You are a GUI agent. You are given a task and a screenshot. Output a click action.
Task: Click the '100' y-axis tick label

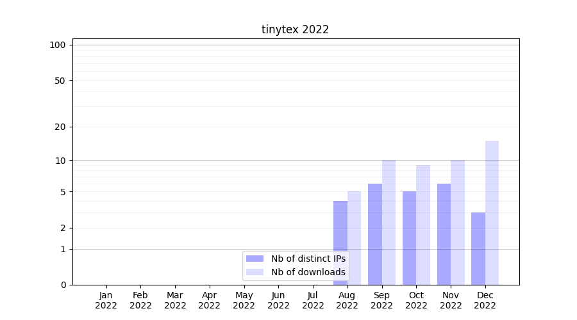(x=58, y=45)
